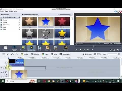This screenshot has width=122, height=91.
Task: Open the Ayuda menu
Action: tap(16, 12)
